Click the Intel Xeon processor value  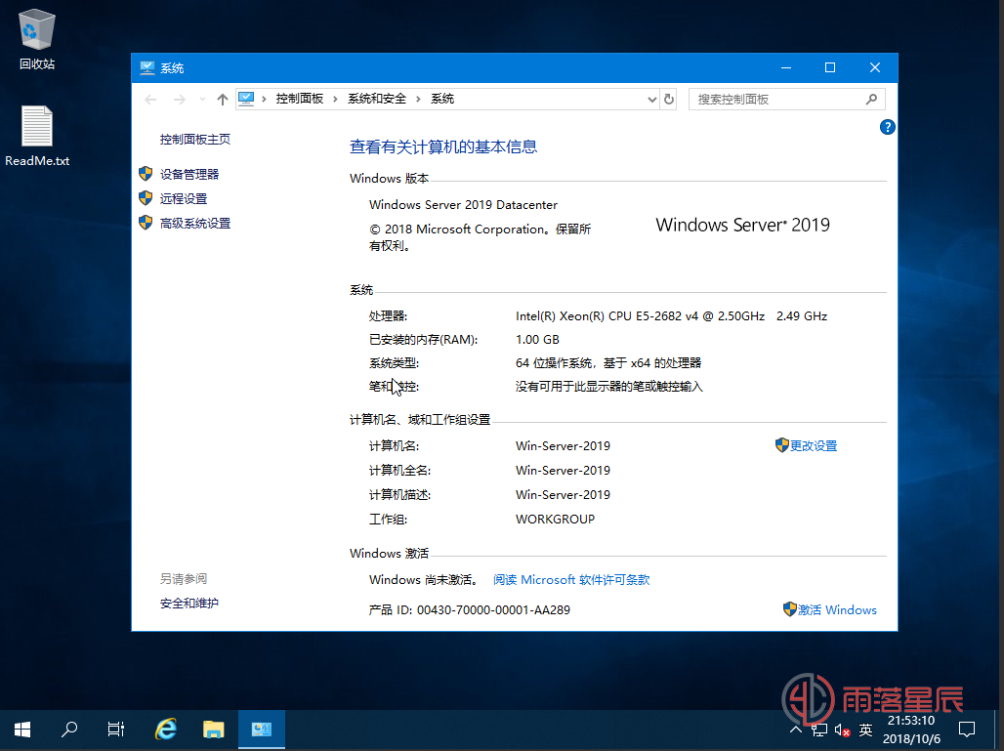(x=671, y=316)
